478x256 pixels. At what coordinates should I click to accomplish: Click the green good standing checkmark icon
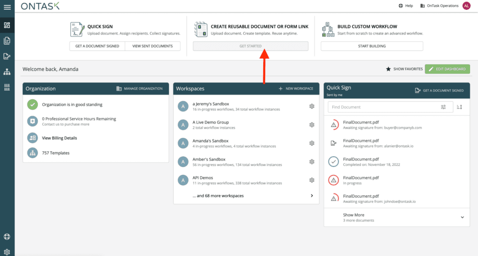[x=33, y=104]
